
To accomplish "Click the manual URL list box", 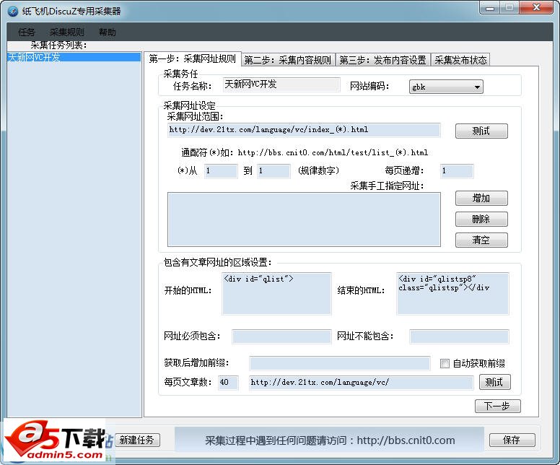I will click(x=304, y=220).
